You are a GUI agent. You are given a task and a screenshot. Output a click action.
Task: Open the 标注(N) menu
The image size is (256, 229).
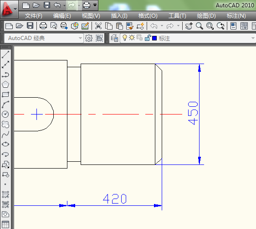tap(236, 16)
